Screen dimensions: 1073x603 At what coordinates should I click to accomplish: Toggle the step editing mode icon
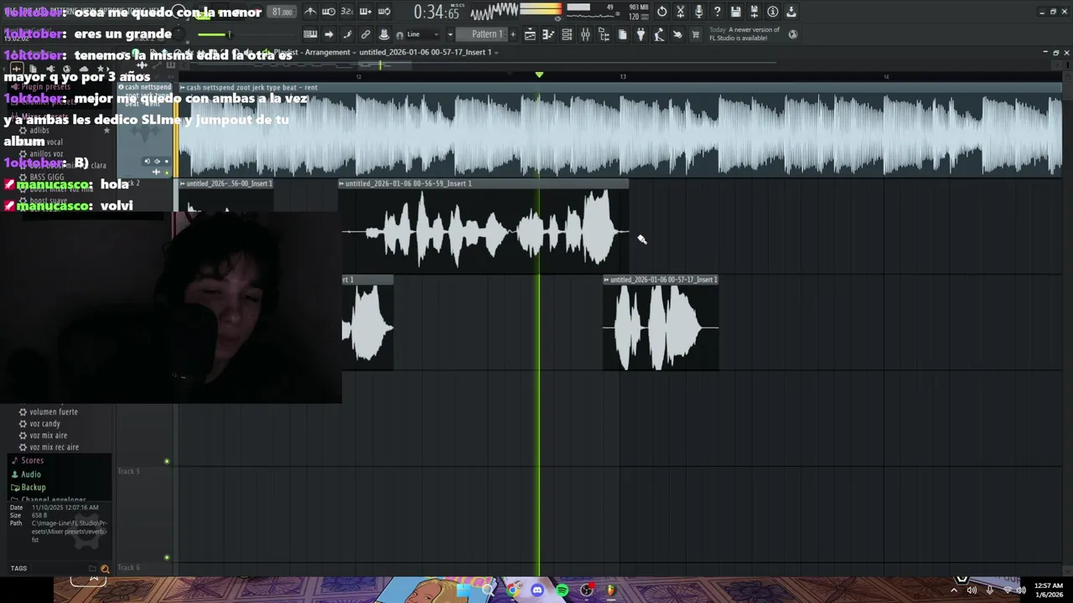tap(347, 34)
